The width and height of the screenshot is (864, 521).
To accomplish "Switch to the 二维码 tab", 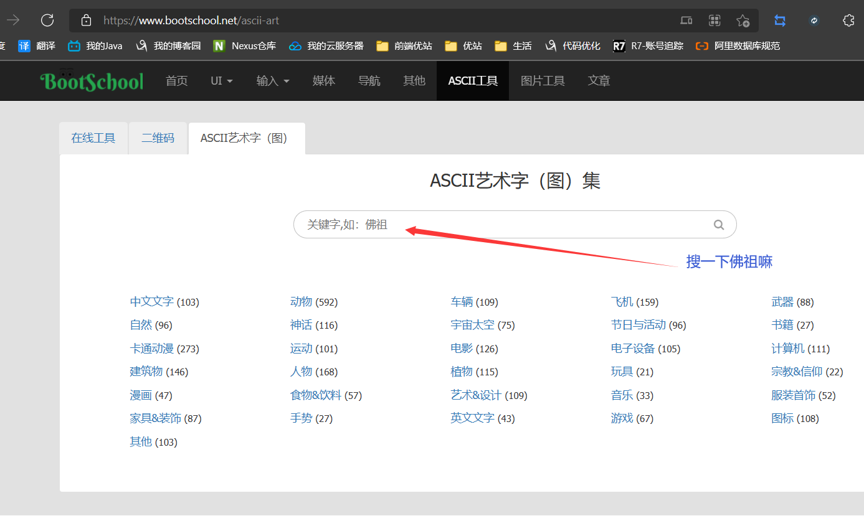I will 158,138.
